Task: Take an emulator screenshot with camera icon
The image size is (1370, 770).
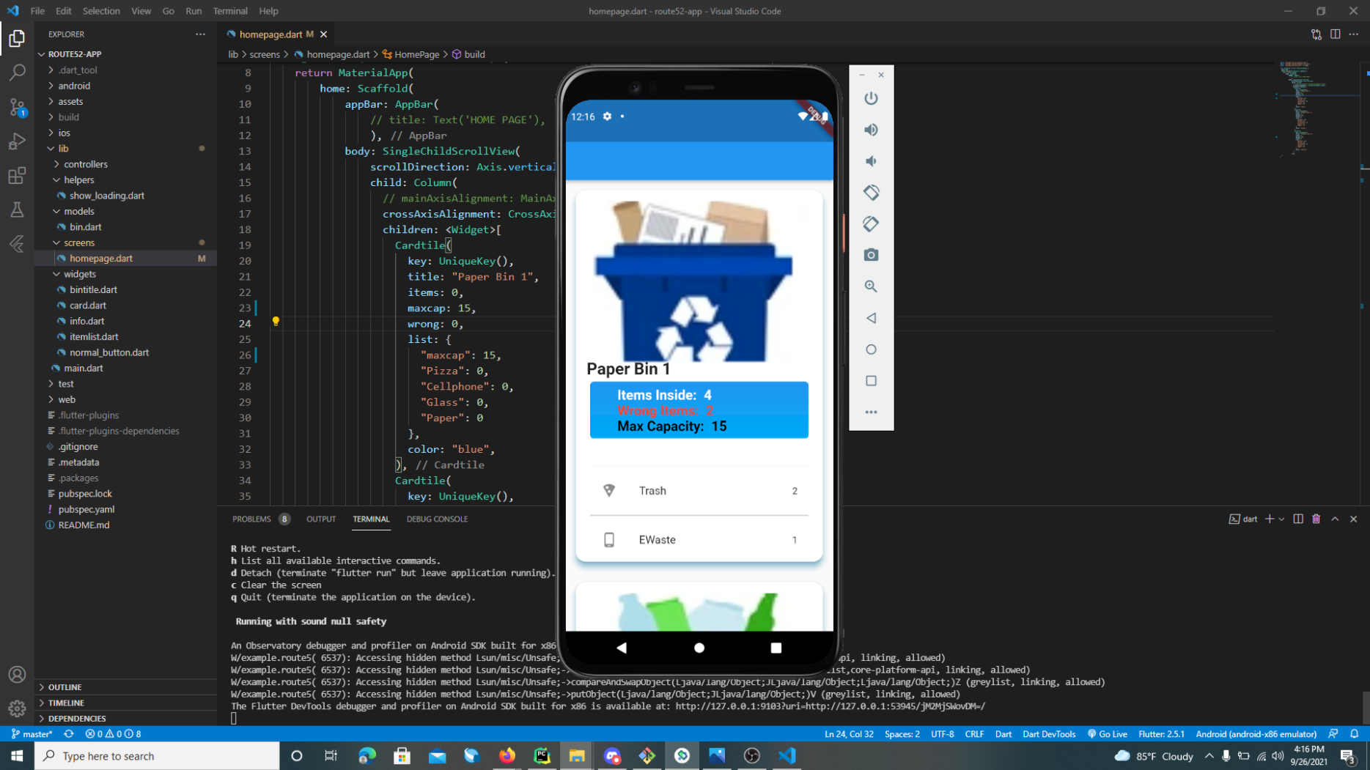Action: pos(871,255)
